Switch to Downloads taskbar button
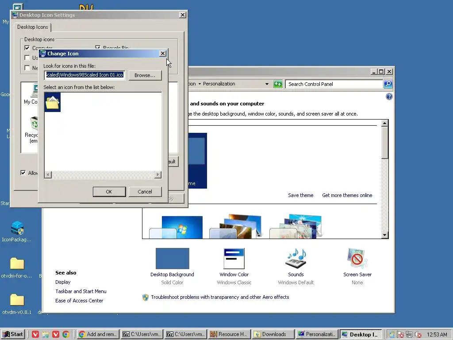 coord(273,334)
